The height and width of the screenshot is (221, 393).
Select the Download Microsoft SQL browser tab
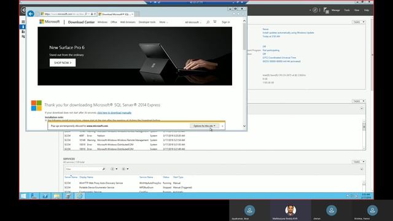click(116, 14)
